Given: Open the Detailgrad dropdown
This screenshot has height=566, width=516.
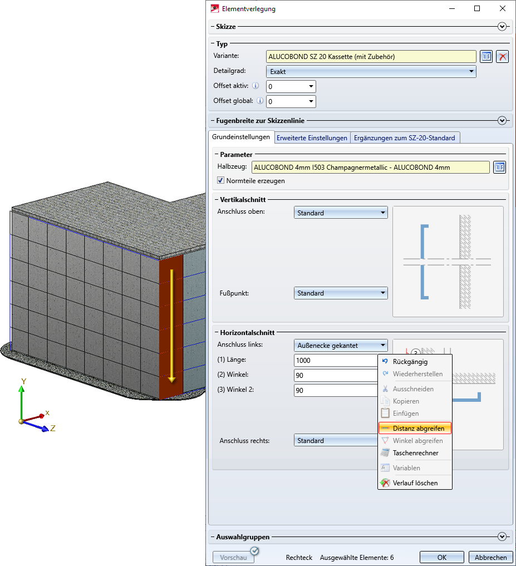Looking at the screenshot, I should 371,71.
